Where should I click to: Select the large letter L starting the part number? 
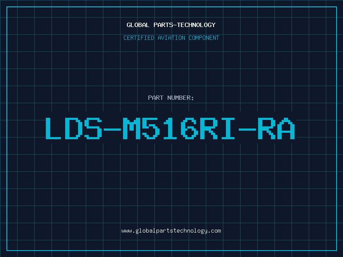click(x=53, y=128)
